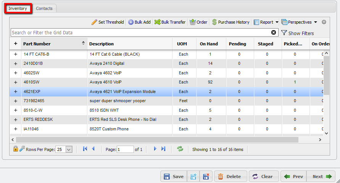This screenshot has height=183, width=340.
Task: Click the Save button
Action: point(174,177)
